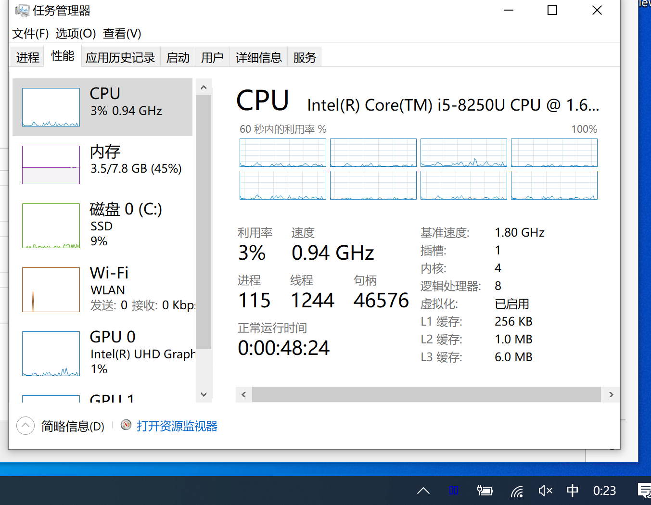Collapse to brief info view

(26, 426)
